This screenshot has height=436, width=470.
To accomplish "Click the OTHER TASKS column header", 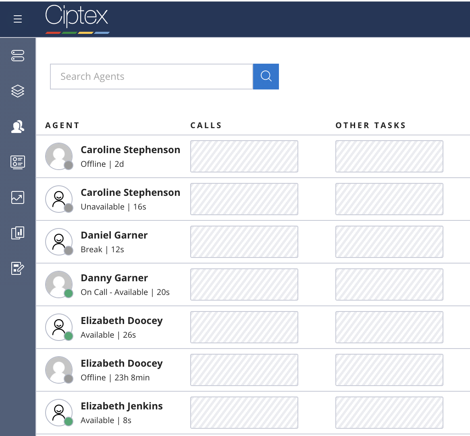I will (x=370, y=125).
